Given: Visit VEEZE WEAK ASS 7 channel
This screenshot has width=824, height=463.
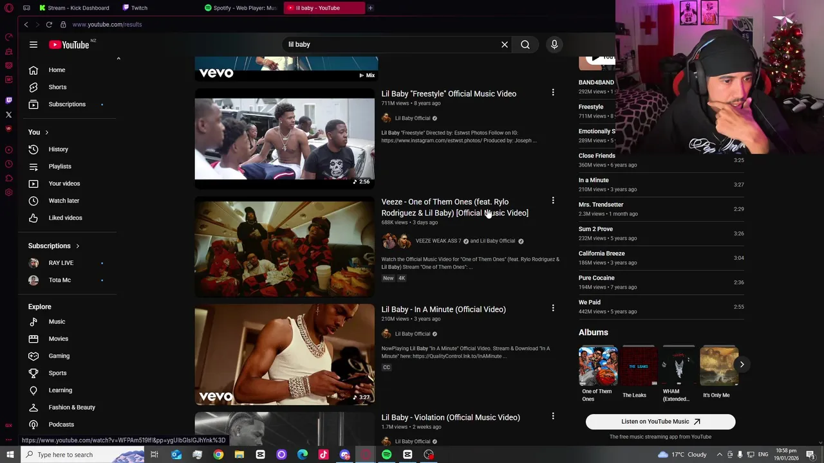Looking at the screenshot, I should point(438,241).
